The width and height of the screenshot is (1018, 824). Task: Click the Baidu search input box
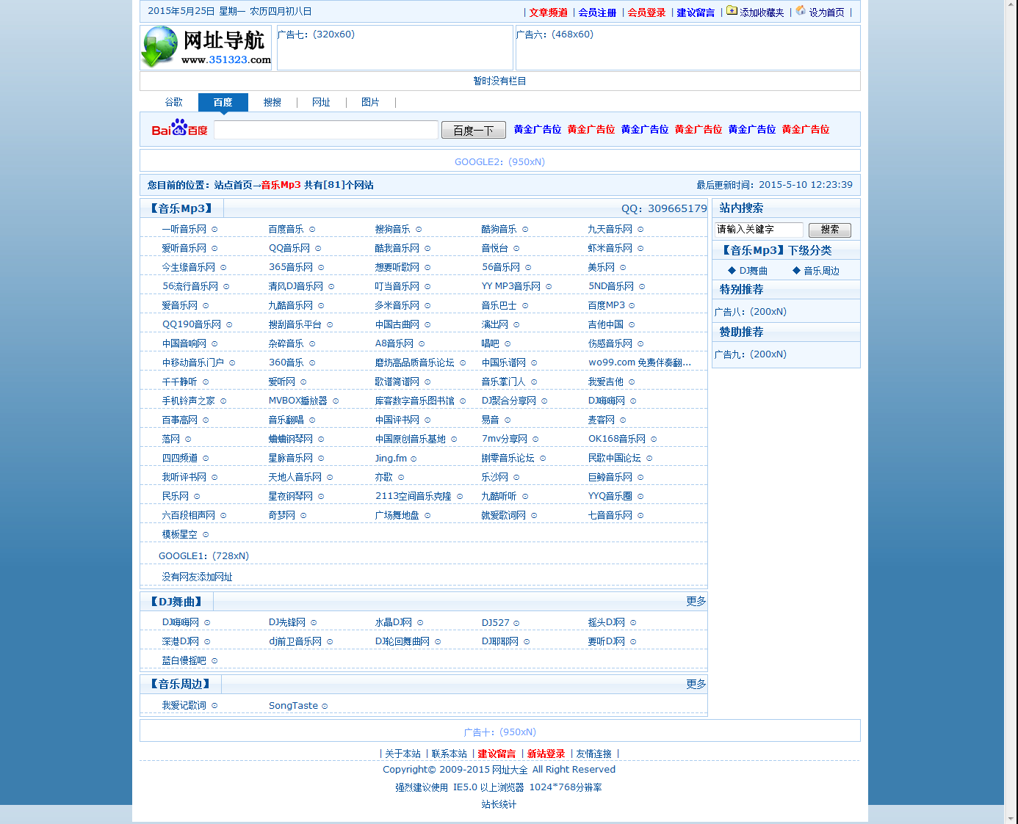325,129
